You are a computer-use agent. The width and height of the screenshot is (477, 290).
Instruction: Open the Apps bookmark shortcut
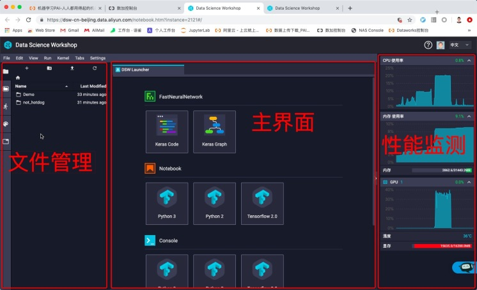coord(13,31)
